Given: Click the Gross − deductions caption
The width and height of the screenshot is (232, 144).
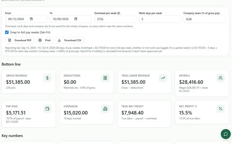Looking at the screenshot, I should [x=132, y=88].
